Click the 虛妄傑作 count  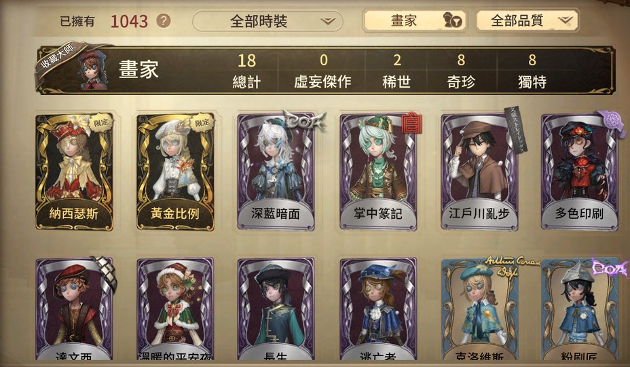coord(322,71)
